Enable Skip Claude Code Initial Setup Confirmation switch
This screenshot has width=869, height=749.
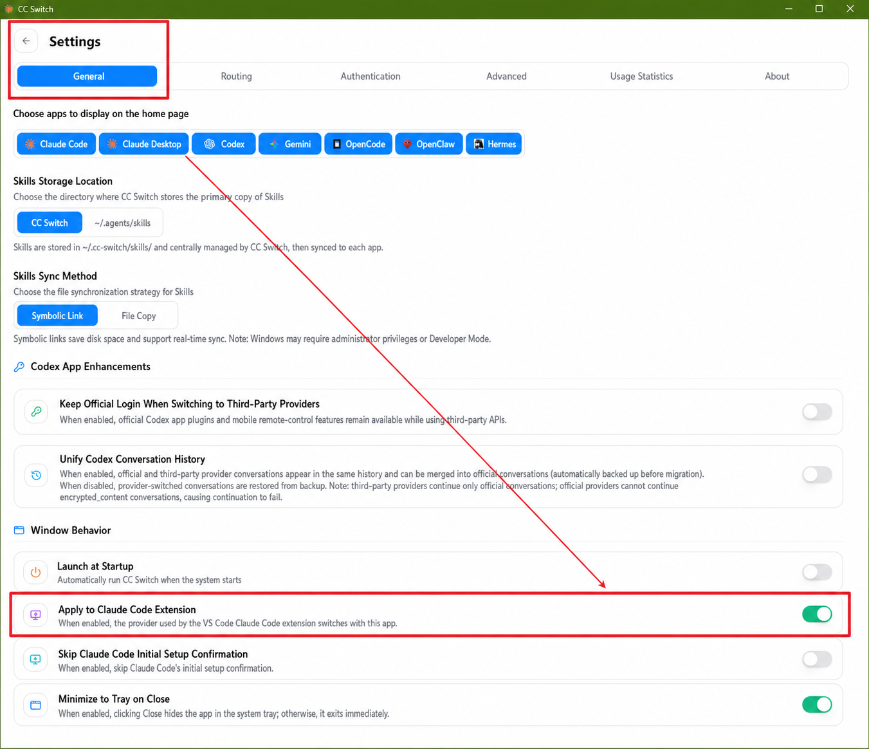(x=817, y=660)
